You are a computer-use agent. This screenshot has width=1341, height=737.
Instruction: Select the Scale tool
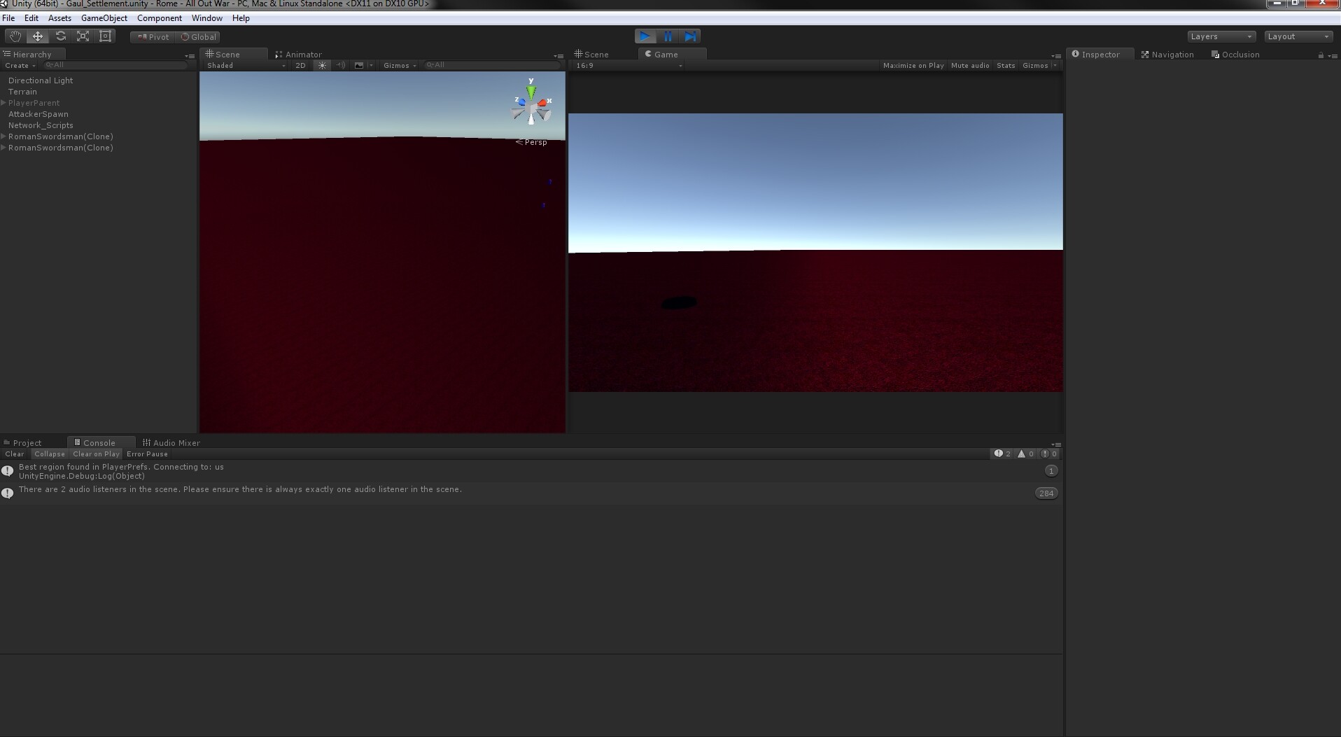[83, 36]
